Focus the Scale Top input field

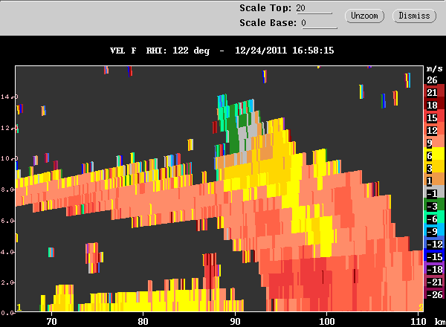coord(314,8)
